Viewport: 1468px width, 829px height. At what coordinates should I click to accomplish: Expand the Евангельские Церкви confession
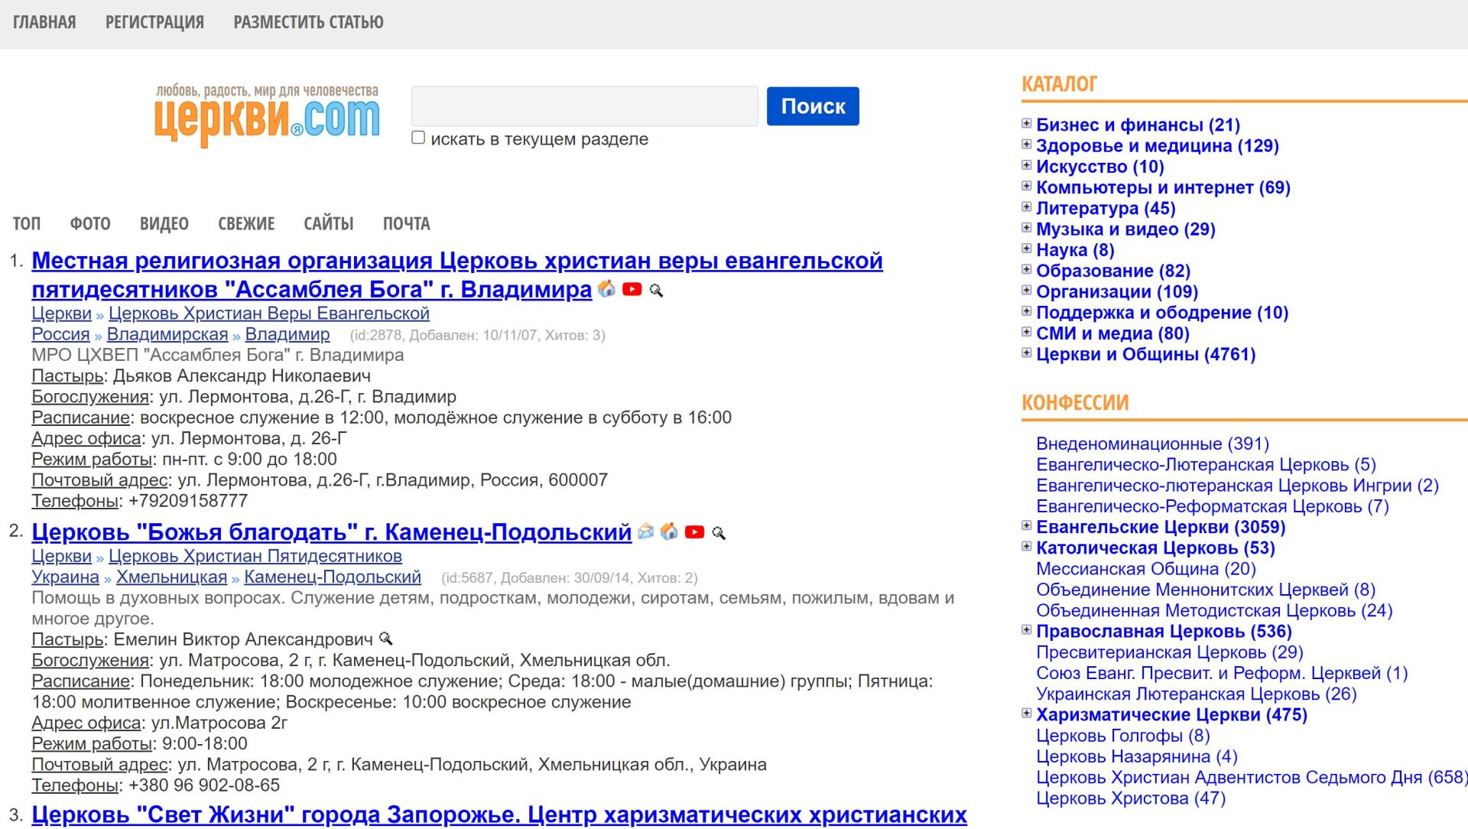pyautogui.click(x=1027, y=525)
